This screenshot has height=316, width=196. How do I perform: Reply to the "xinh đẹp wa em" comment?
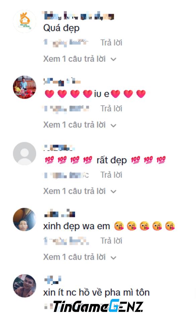111,241
